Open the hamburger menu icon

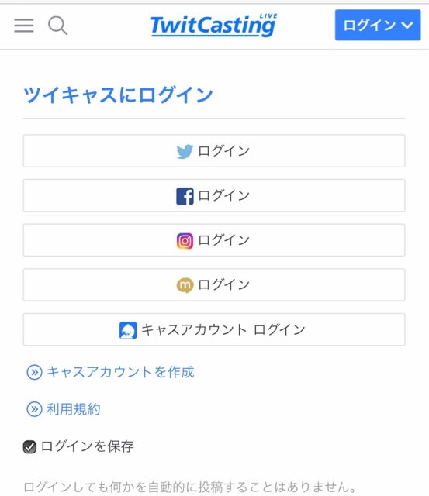tap(24, 26)
